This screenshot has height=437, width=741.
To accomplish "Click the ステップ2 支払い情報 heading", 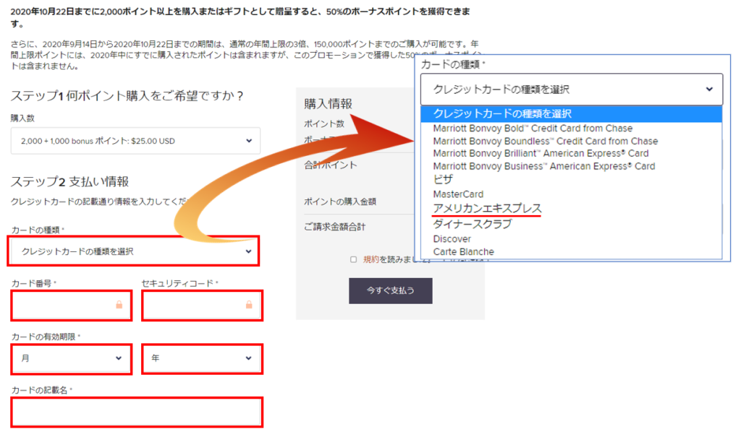I will [x=69, y=182].
